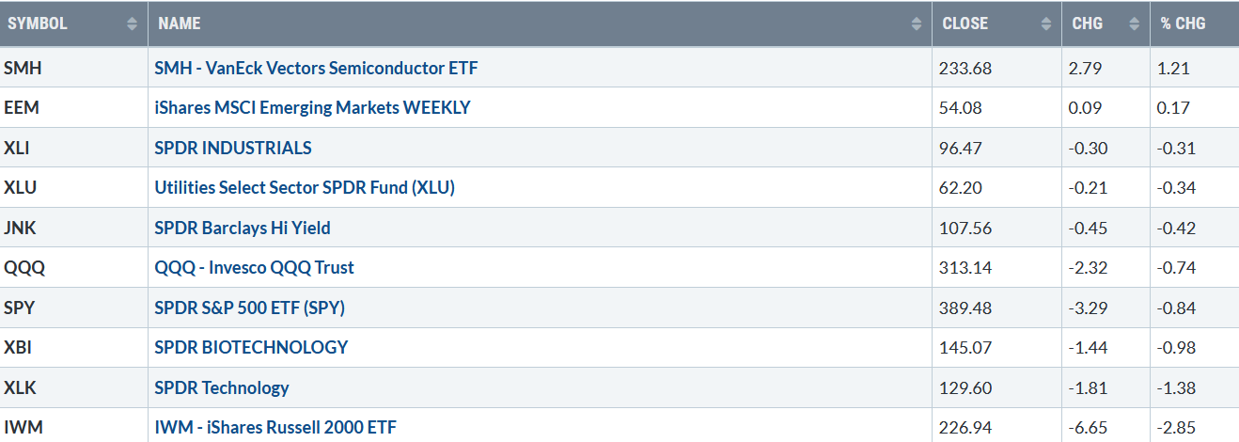Screen dimensions: 1239x442
Task: Open the SPDR Technology link
Action: pyautogui.click(x=222, y=387)
